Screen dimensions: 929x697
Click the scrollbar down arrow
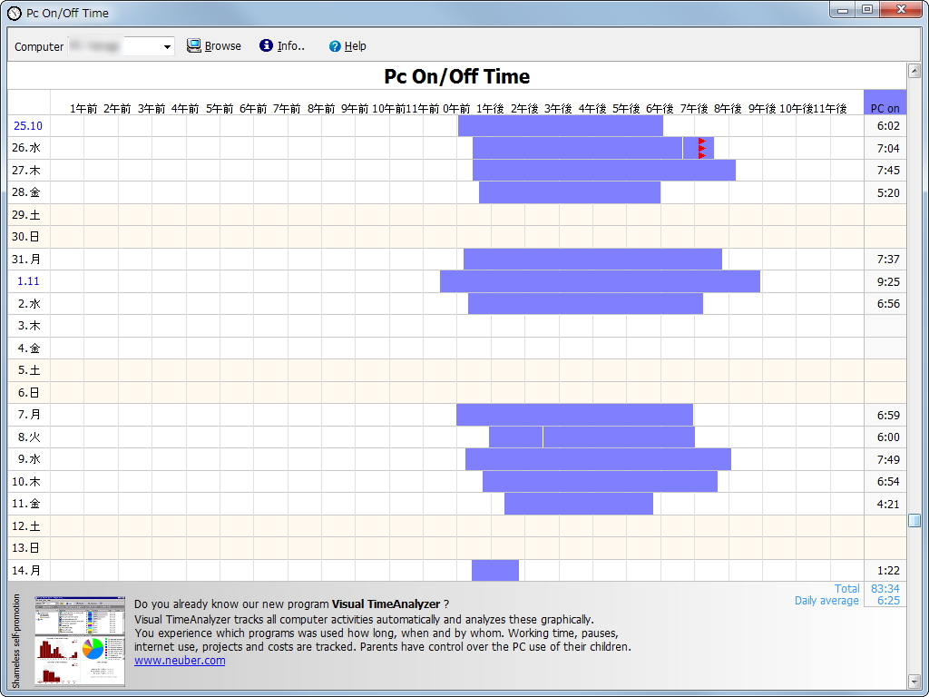pyautogui.click(x=914, y=682)
